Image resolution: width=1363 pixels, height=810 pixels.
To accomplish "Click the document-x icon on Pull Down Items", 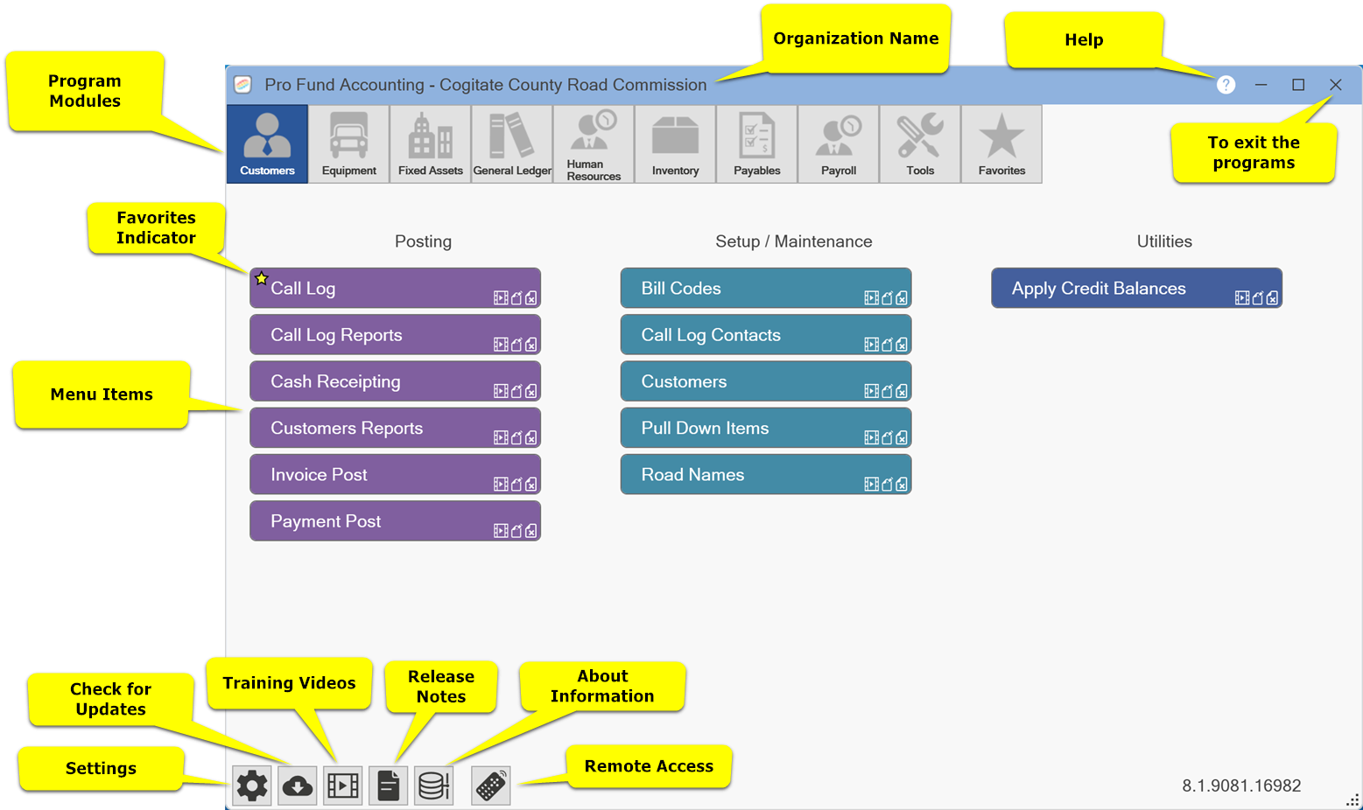I will point(902,437).
